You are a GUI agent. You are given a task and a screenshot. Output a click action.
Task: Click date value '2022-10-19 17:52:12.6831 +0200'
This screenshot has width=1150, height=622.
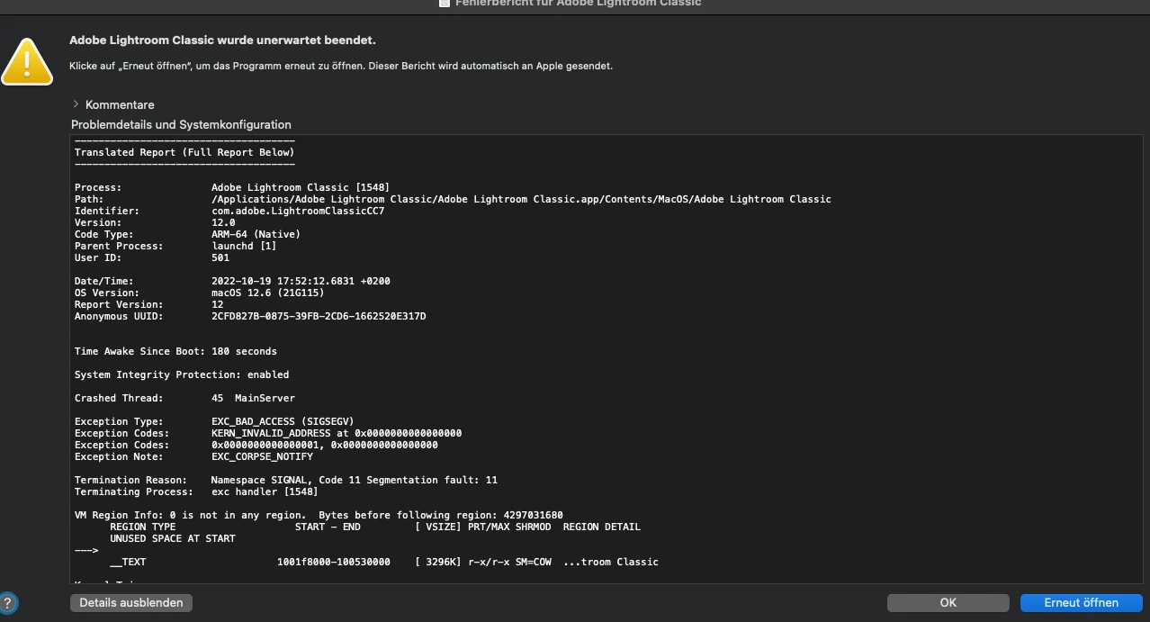(x=301, y=281)
